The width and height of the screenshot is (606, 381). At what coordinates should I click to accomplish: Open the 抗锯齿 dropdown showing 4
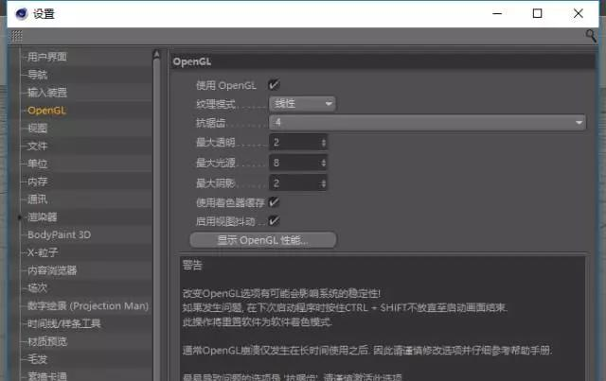(427, 122)
